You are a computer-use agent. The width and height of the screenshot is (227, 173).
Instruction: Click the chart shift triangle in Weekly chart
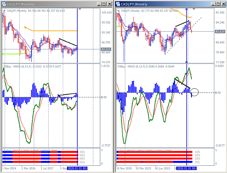pyautogui.click(x=194, y=9)
